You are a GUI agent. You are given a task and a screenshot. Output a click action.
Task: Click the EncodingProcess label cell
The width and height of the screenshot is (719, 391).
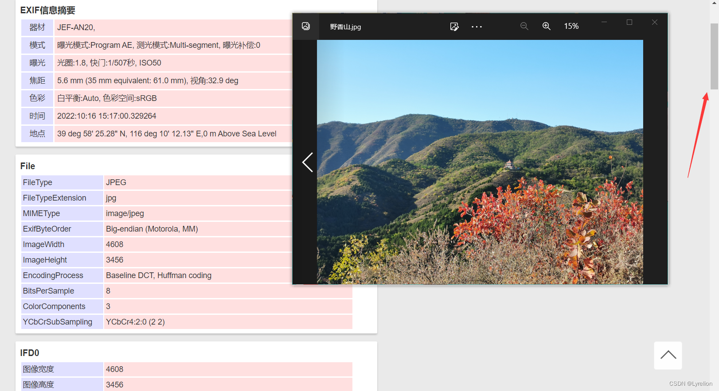point(62,275)
